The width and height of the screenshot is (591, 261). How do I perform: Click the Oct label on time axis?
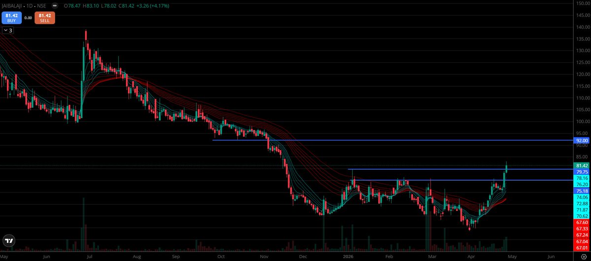click(221, 257)
